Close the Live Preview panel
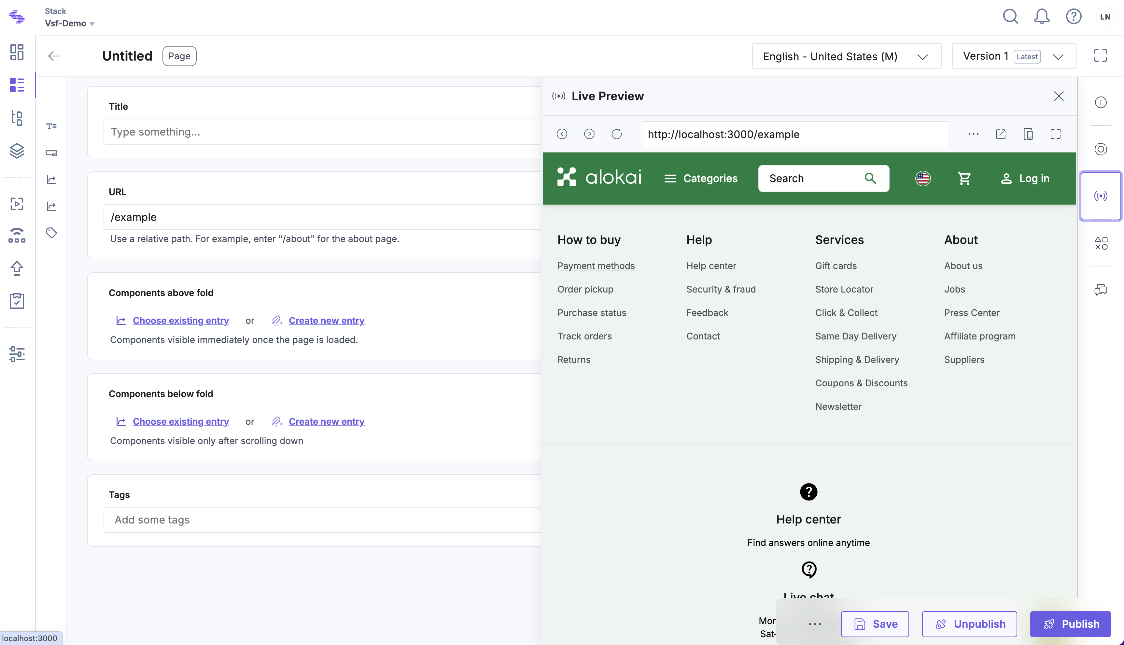This screenshot has width=1124, height=645. pyautogui.click(x=1059, y=96)
